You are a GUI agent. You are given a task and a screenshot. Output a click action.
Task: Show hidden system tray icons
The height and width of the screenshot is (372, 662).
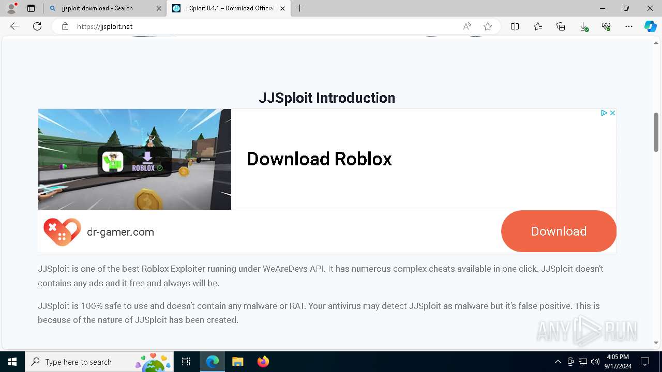pyautogui.click(x=558, y=362)
